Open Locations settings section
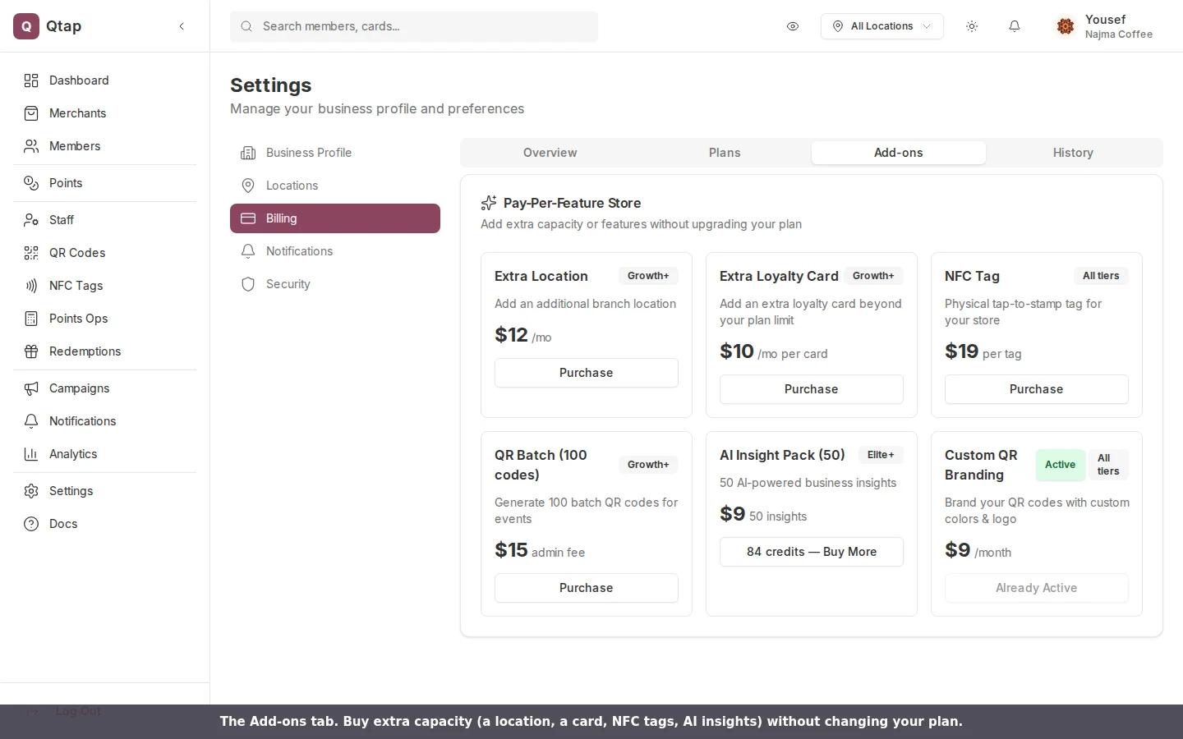This screenshot has height=739, width=1183. [x=335, y=186]
